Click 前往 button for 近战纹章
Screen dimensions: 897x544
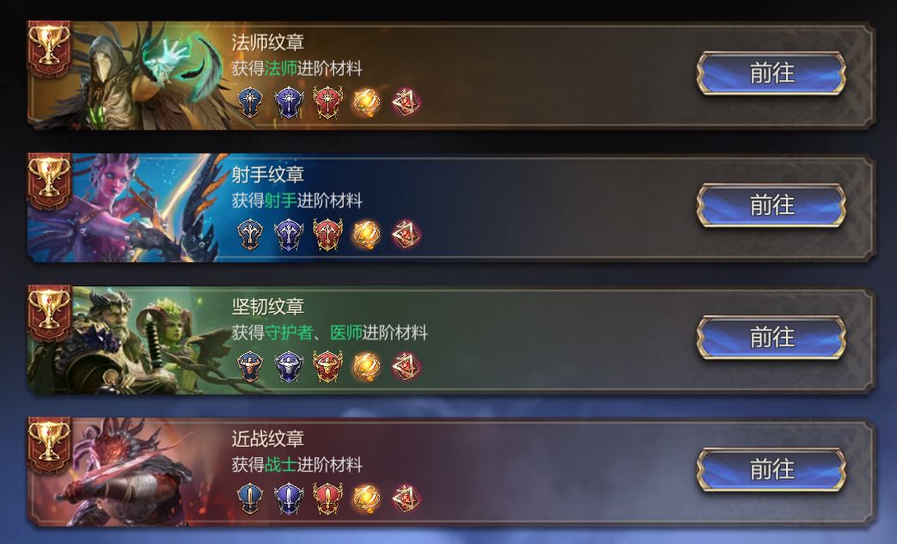(772, 469)
